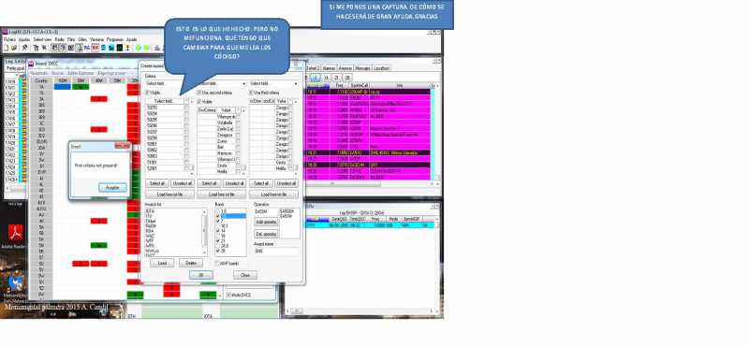The height and width of the screenshot is (346, 749).
Task: Click the black square toolbar icon
Action: 120,48
